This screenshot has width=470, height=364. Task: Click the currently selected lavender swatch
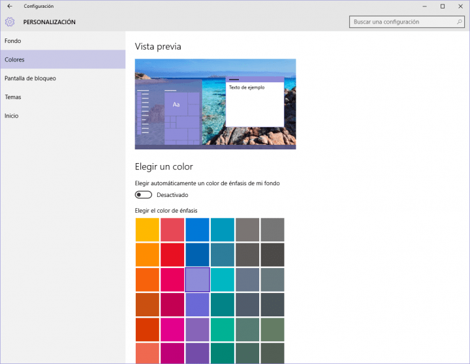coord(197,280)
